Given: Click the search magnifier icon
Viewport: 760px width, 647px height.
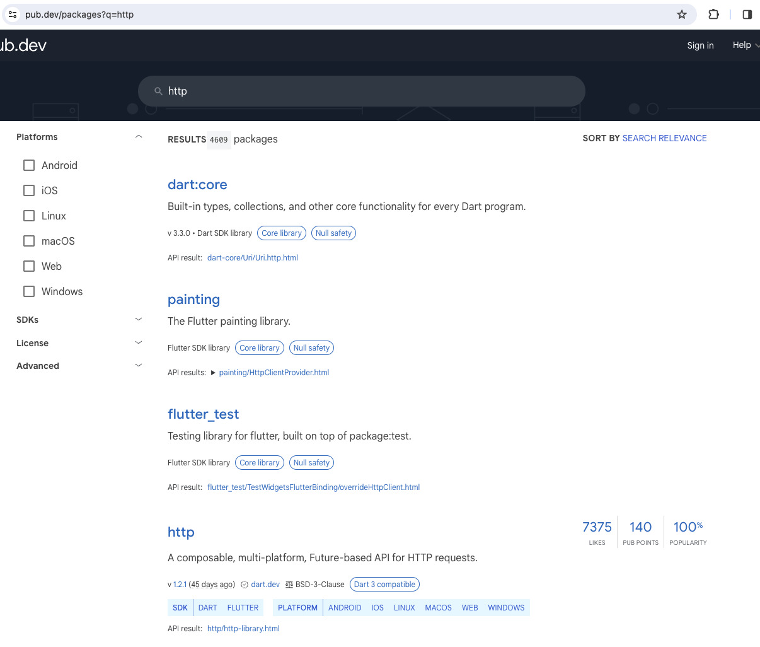Looking at the screenshot, I should pyautogui.click(x=159, y=91).
